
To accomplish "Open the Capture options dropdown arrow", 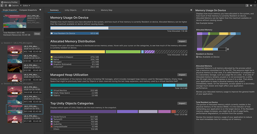I will [21, 5].
